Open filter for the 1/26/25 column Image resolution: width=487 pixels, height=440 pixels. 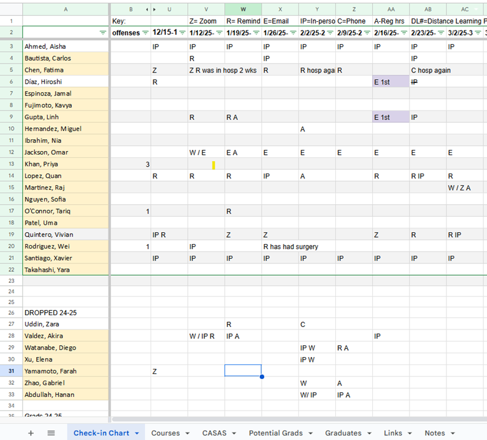[293, 32]
